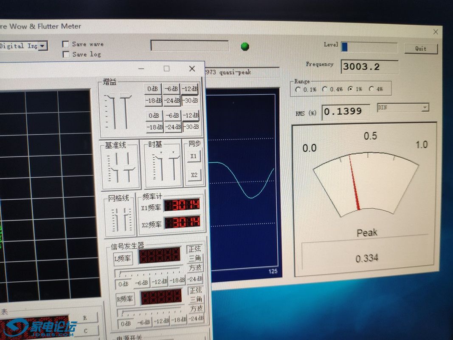Click the X1频率 red LED display
The image size is (453, 340).
click(x=182, y=206)
